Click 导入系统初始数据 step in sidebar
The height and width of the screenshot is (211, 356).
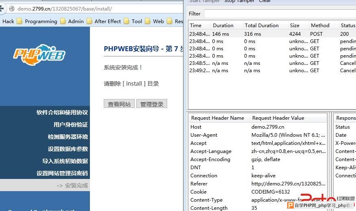(x=65, y=161)
